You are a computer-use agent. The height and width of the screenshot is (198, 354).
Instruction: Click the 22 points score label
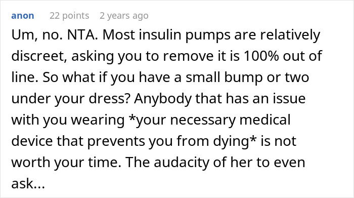(69, 16)
